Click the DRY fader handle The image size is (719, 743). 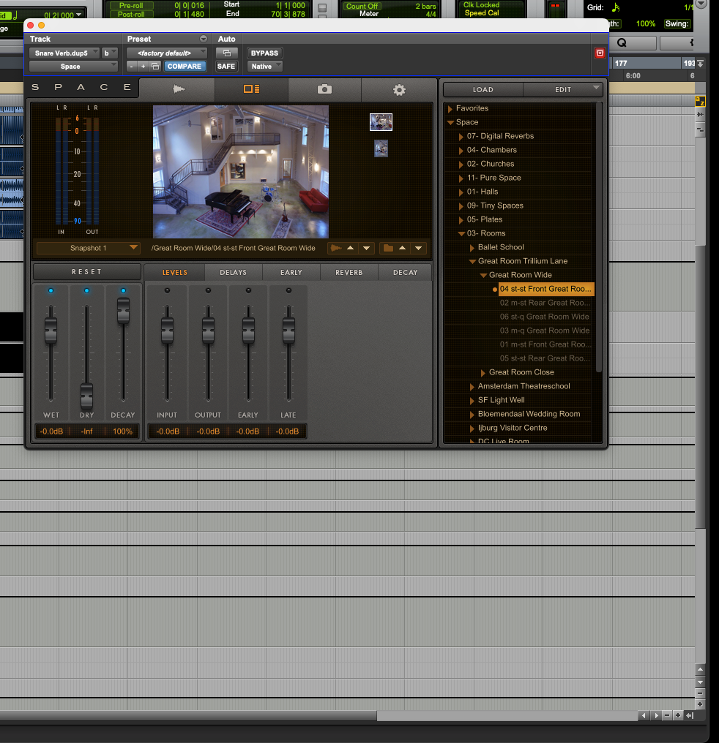86,396
